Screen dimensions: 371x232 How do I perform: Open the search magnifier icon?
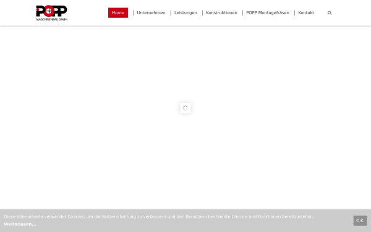330,13
